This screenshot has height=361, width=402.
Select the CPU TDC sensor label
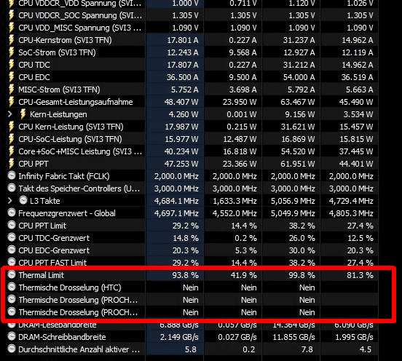34,65
